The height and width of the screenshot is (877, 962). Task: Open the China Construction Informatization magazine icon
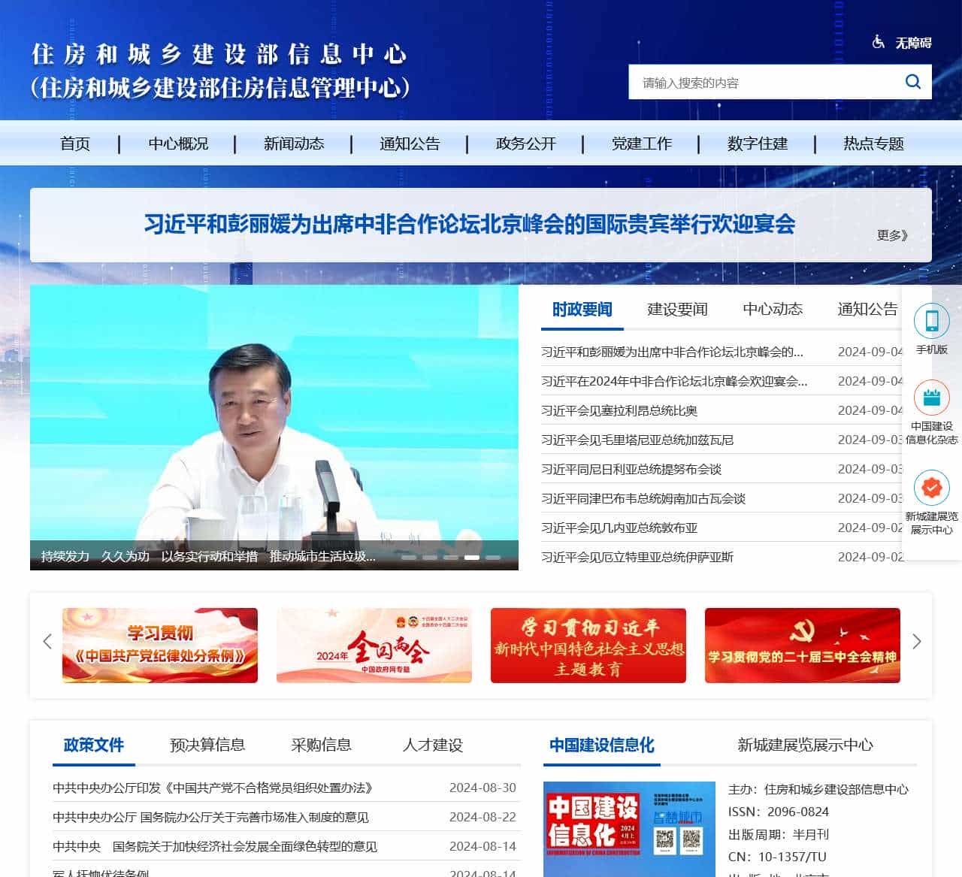[931, 398]
